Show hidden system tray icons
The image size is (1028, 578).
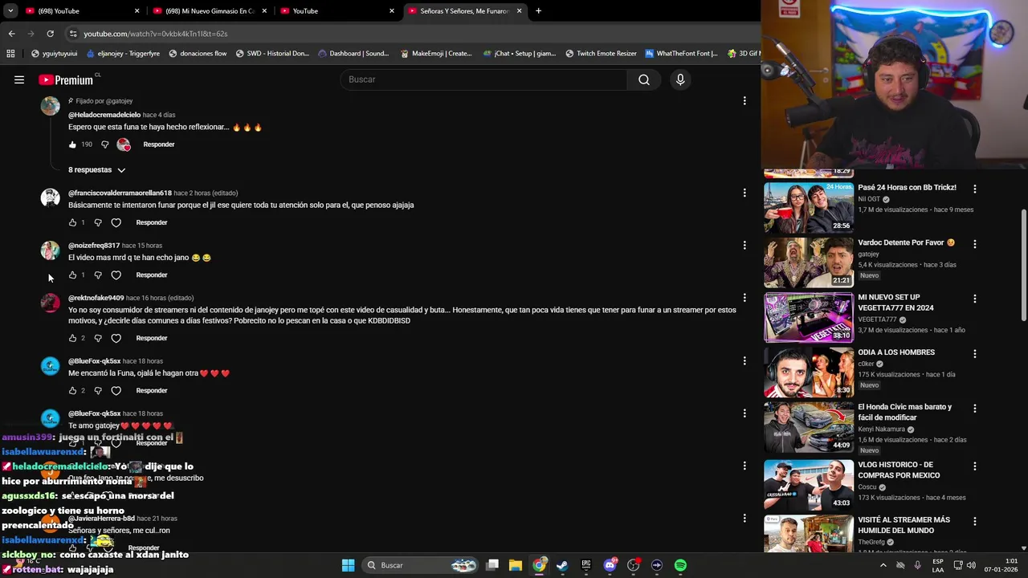883,565
